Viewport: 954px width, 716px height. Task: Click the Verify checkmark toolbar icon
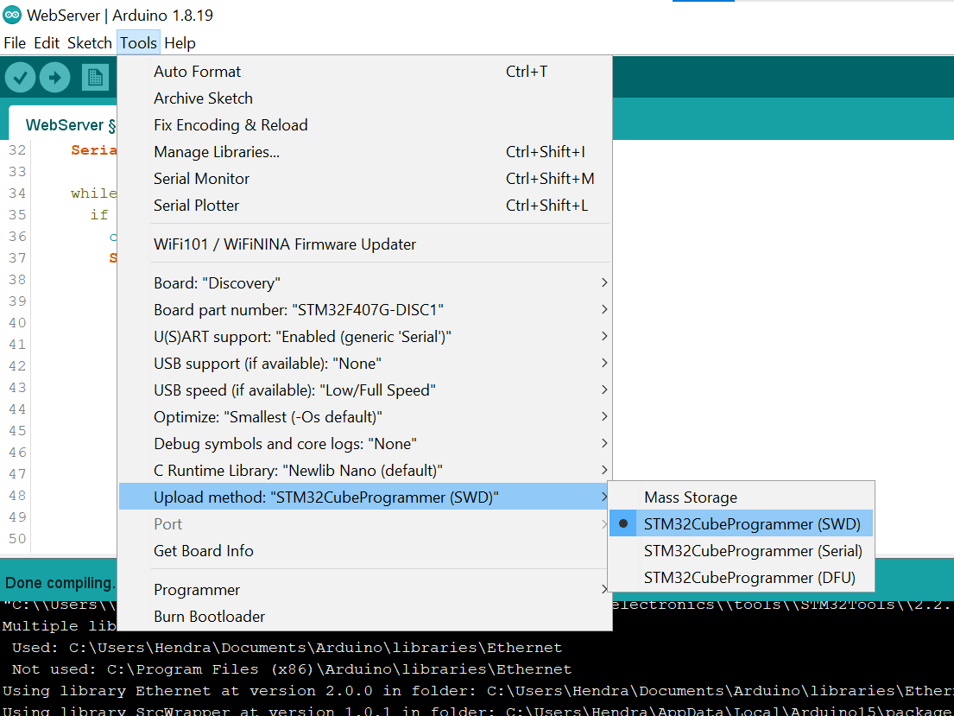click(21, 78)
